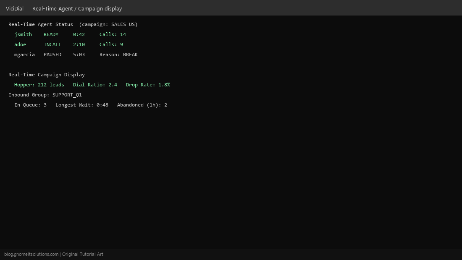Select "Calls: 9" for adoe
The height and width of the screenshot is (260, 462).
tap(111, 44)
